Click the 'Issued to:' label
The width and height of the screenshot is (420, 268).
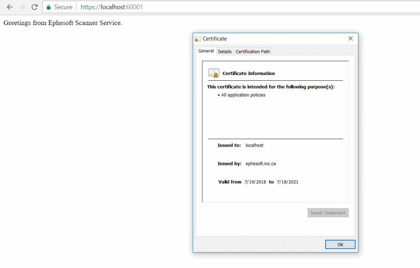pyautogui.click(x=229, y=145)
